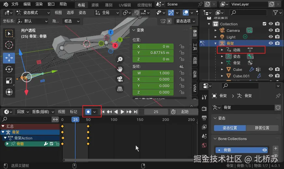The height and width of the screenshot is (169, 284).
Task: Open the 姿态模式 mode dropdown
Action: click(33, 13)
